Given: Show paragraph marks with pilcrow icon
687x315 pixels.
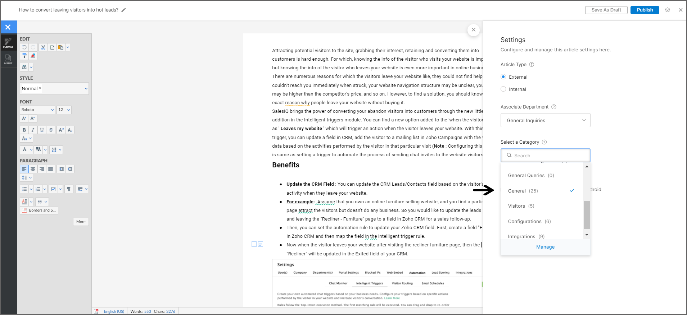Looking at the screenshot, I should point(69,189).
